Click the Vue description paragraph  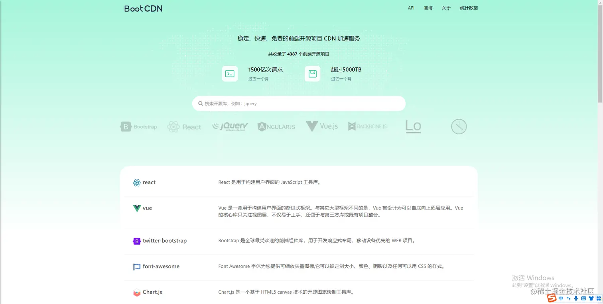(x=341, y=212)
